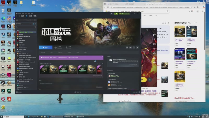Open the Steam menu in title bar
This screenshot has width=209, height=118.
pos(19,14)
